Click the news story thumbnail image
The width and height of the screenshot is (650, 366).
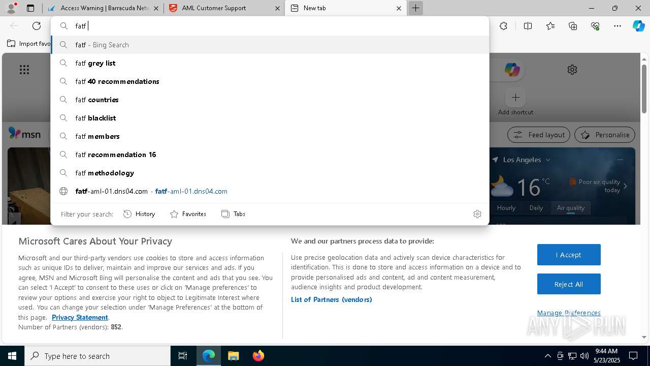coord(29,186)
